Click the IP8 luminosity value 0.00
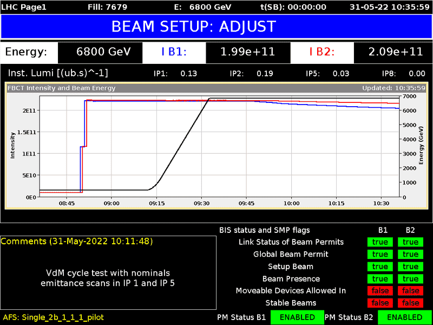433x325 pixels. (x=417, y=74)
